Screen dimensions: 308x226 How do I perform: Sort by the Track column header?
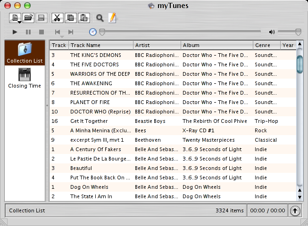tap(59, 45)
